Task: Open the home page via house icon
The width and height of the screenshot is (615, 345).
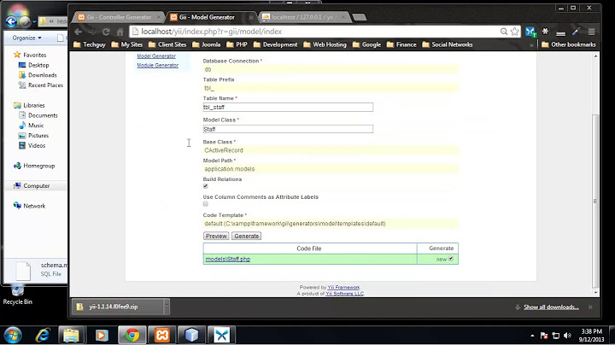Action: (x=120, y=32)
